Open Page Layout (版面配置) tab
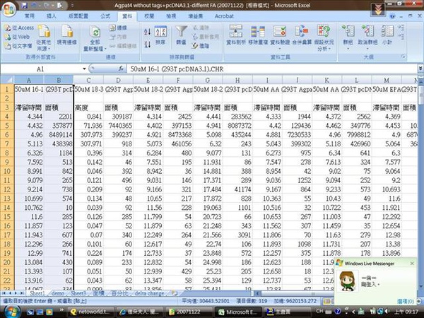Viewport: 424px width, 318px height. 78,16
